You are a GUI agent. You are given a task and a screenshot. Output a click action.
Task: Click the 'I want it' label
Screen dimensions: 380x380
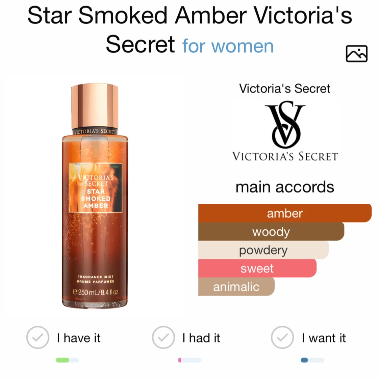coord(324,338)
